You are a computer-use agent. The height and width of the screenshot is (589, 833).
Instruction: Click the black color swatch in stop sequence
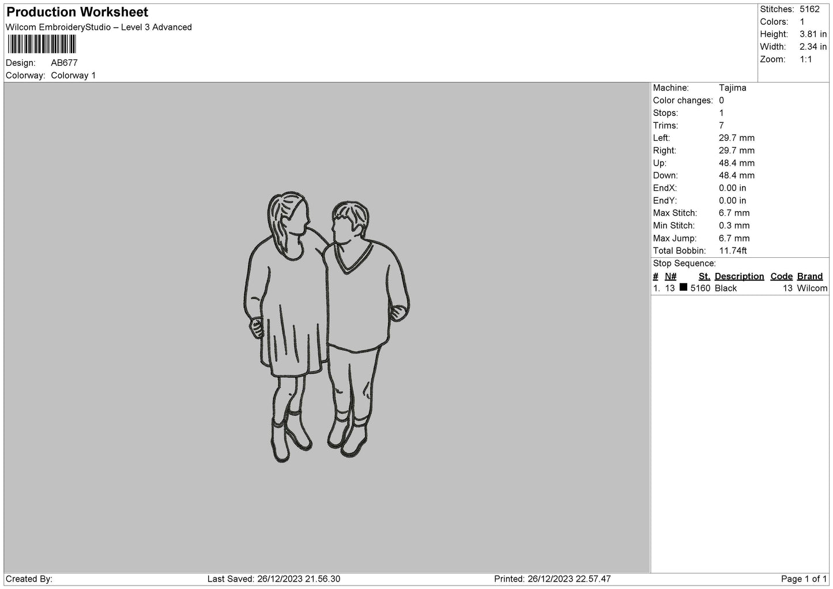coord(683,287)
